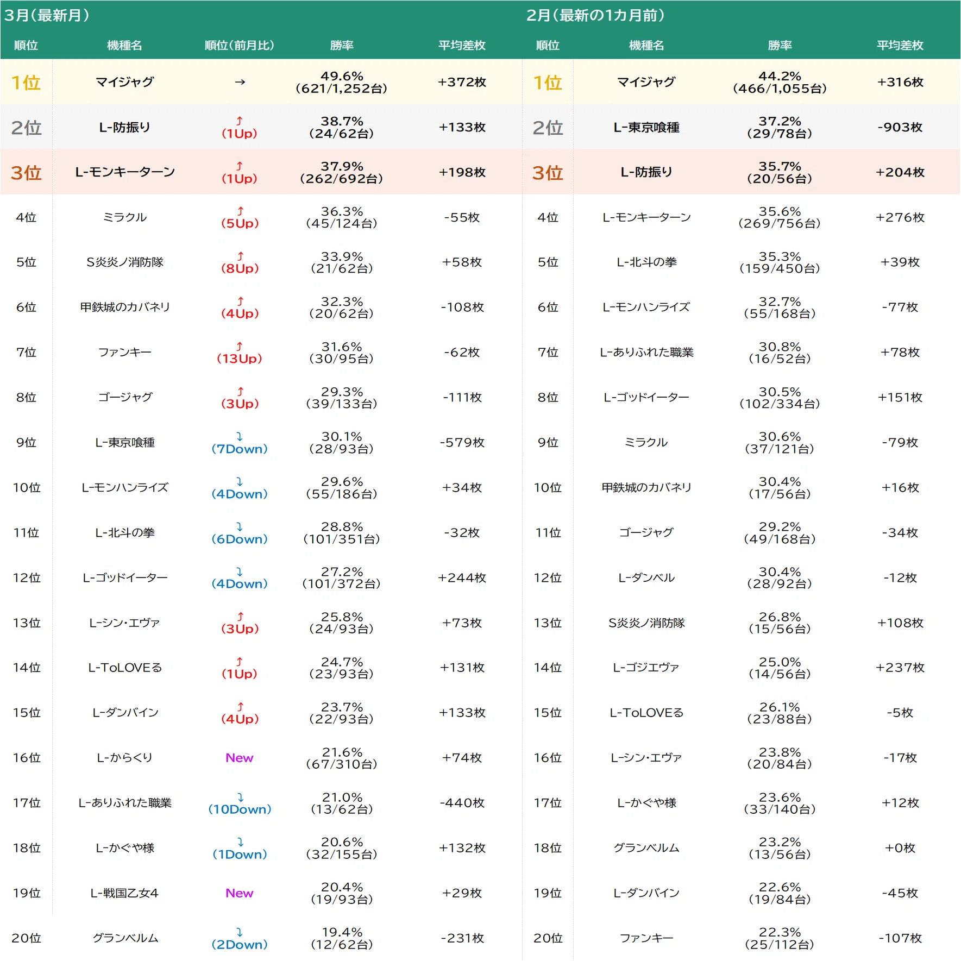This screenshot has height=961, width=961.
Task: Click the '49.6% (621/1,252台)' win rate
Action: [x=342, y=82]
